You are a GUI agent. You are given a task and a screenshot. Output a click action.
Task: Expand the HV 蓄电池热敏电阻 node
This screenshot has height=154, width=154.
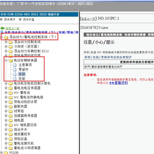coord(6,97)
